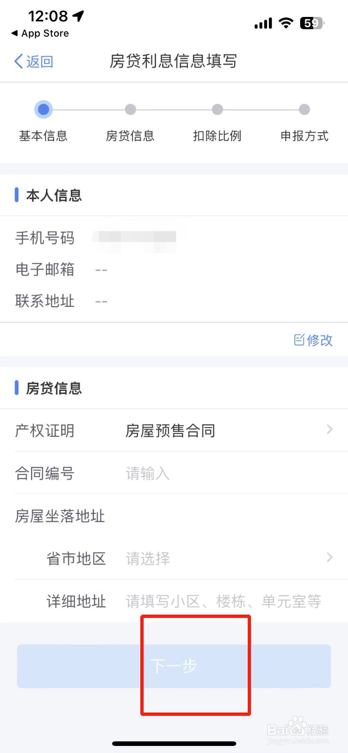
Task: Tap the 修改 edit pencil icon
Action: pos(299,340)
